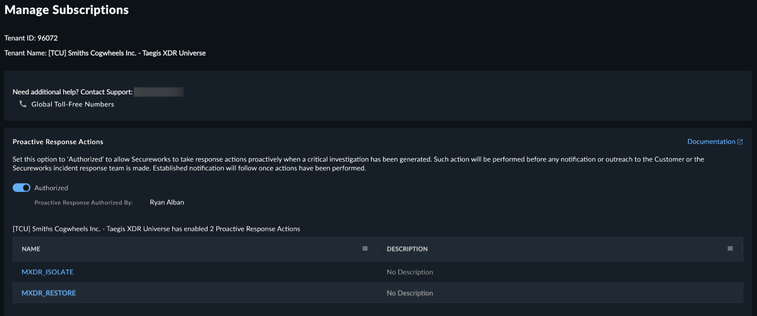Sort by the DESCRIPTION column header
757x316 pixels.
pyautogui.click(x=407, y=249)
